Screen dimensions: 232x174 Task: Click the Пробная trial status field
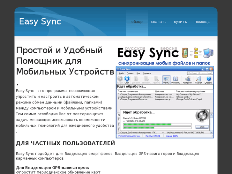[x=200, y=73]
